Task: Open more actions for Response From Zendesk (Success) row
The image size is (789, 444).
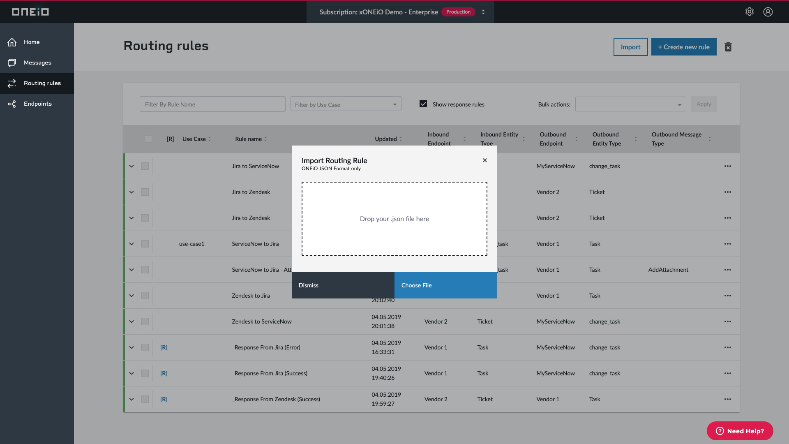Action: 728,399
